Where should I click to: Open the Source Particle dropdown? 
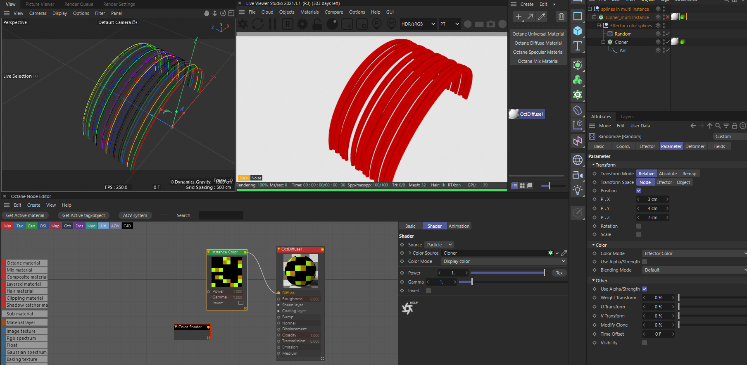pos(440,245)
